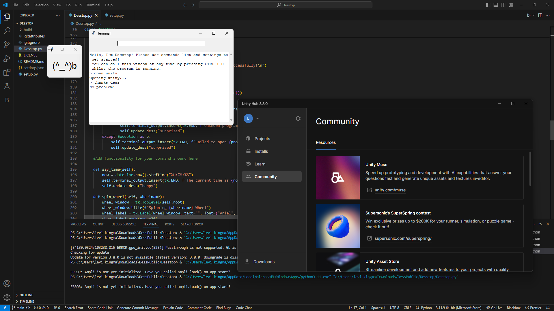Open the Terminal menu
Screen dimensions: 554x311
(x=93, y=5)
